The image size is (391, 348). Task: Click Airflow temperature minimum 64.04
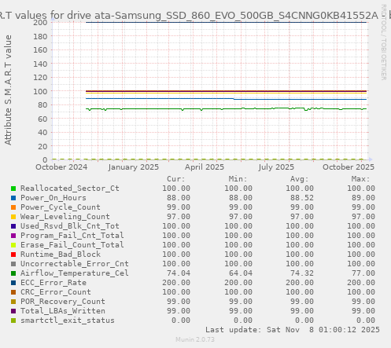tap(241, 273)
